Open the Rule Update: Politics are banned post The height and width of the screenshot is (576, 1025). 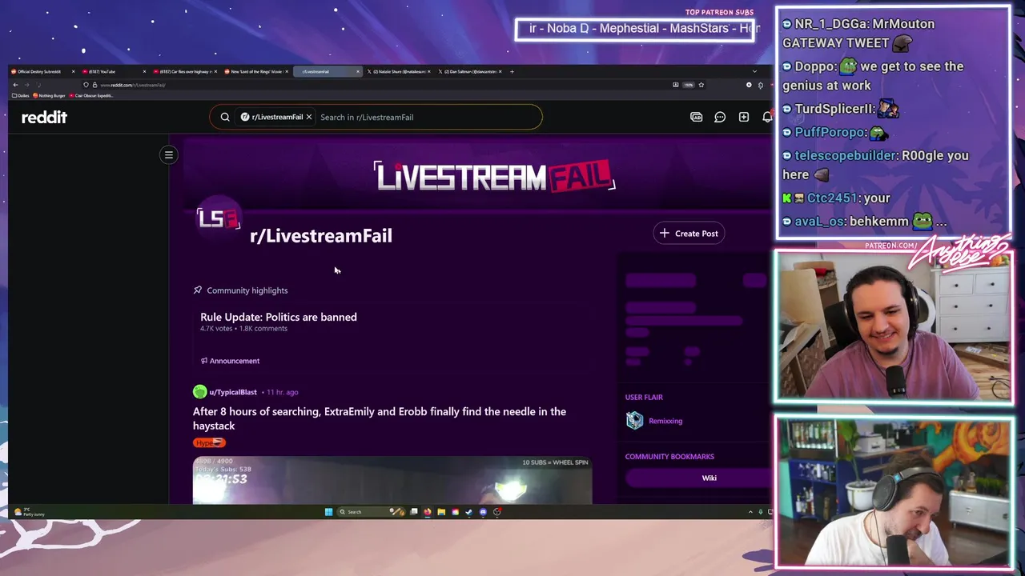coord(279,317)
